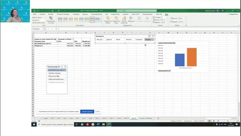Apply the yellow slicer style in the gallery
The width and height of the screenshot is (241, 136).
pos(76,20)
